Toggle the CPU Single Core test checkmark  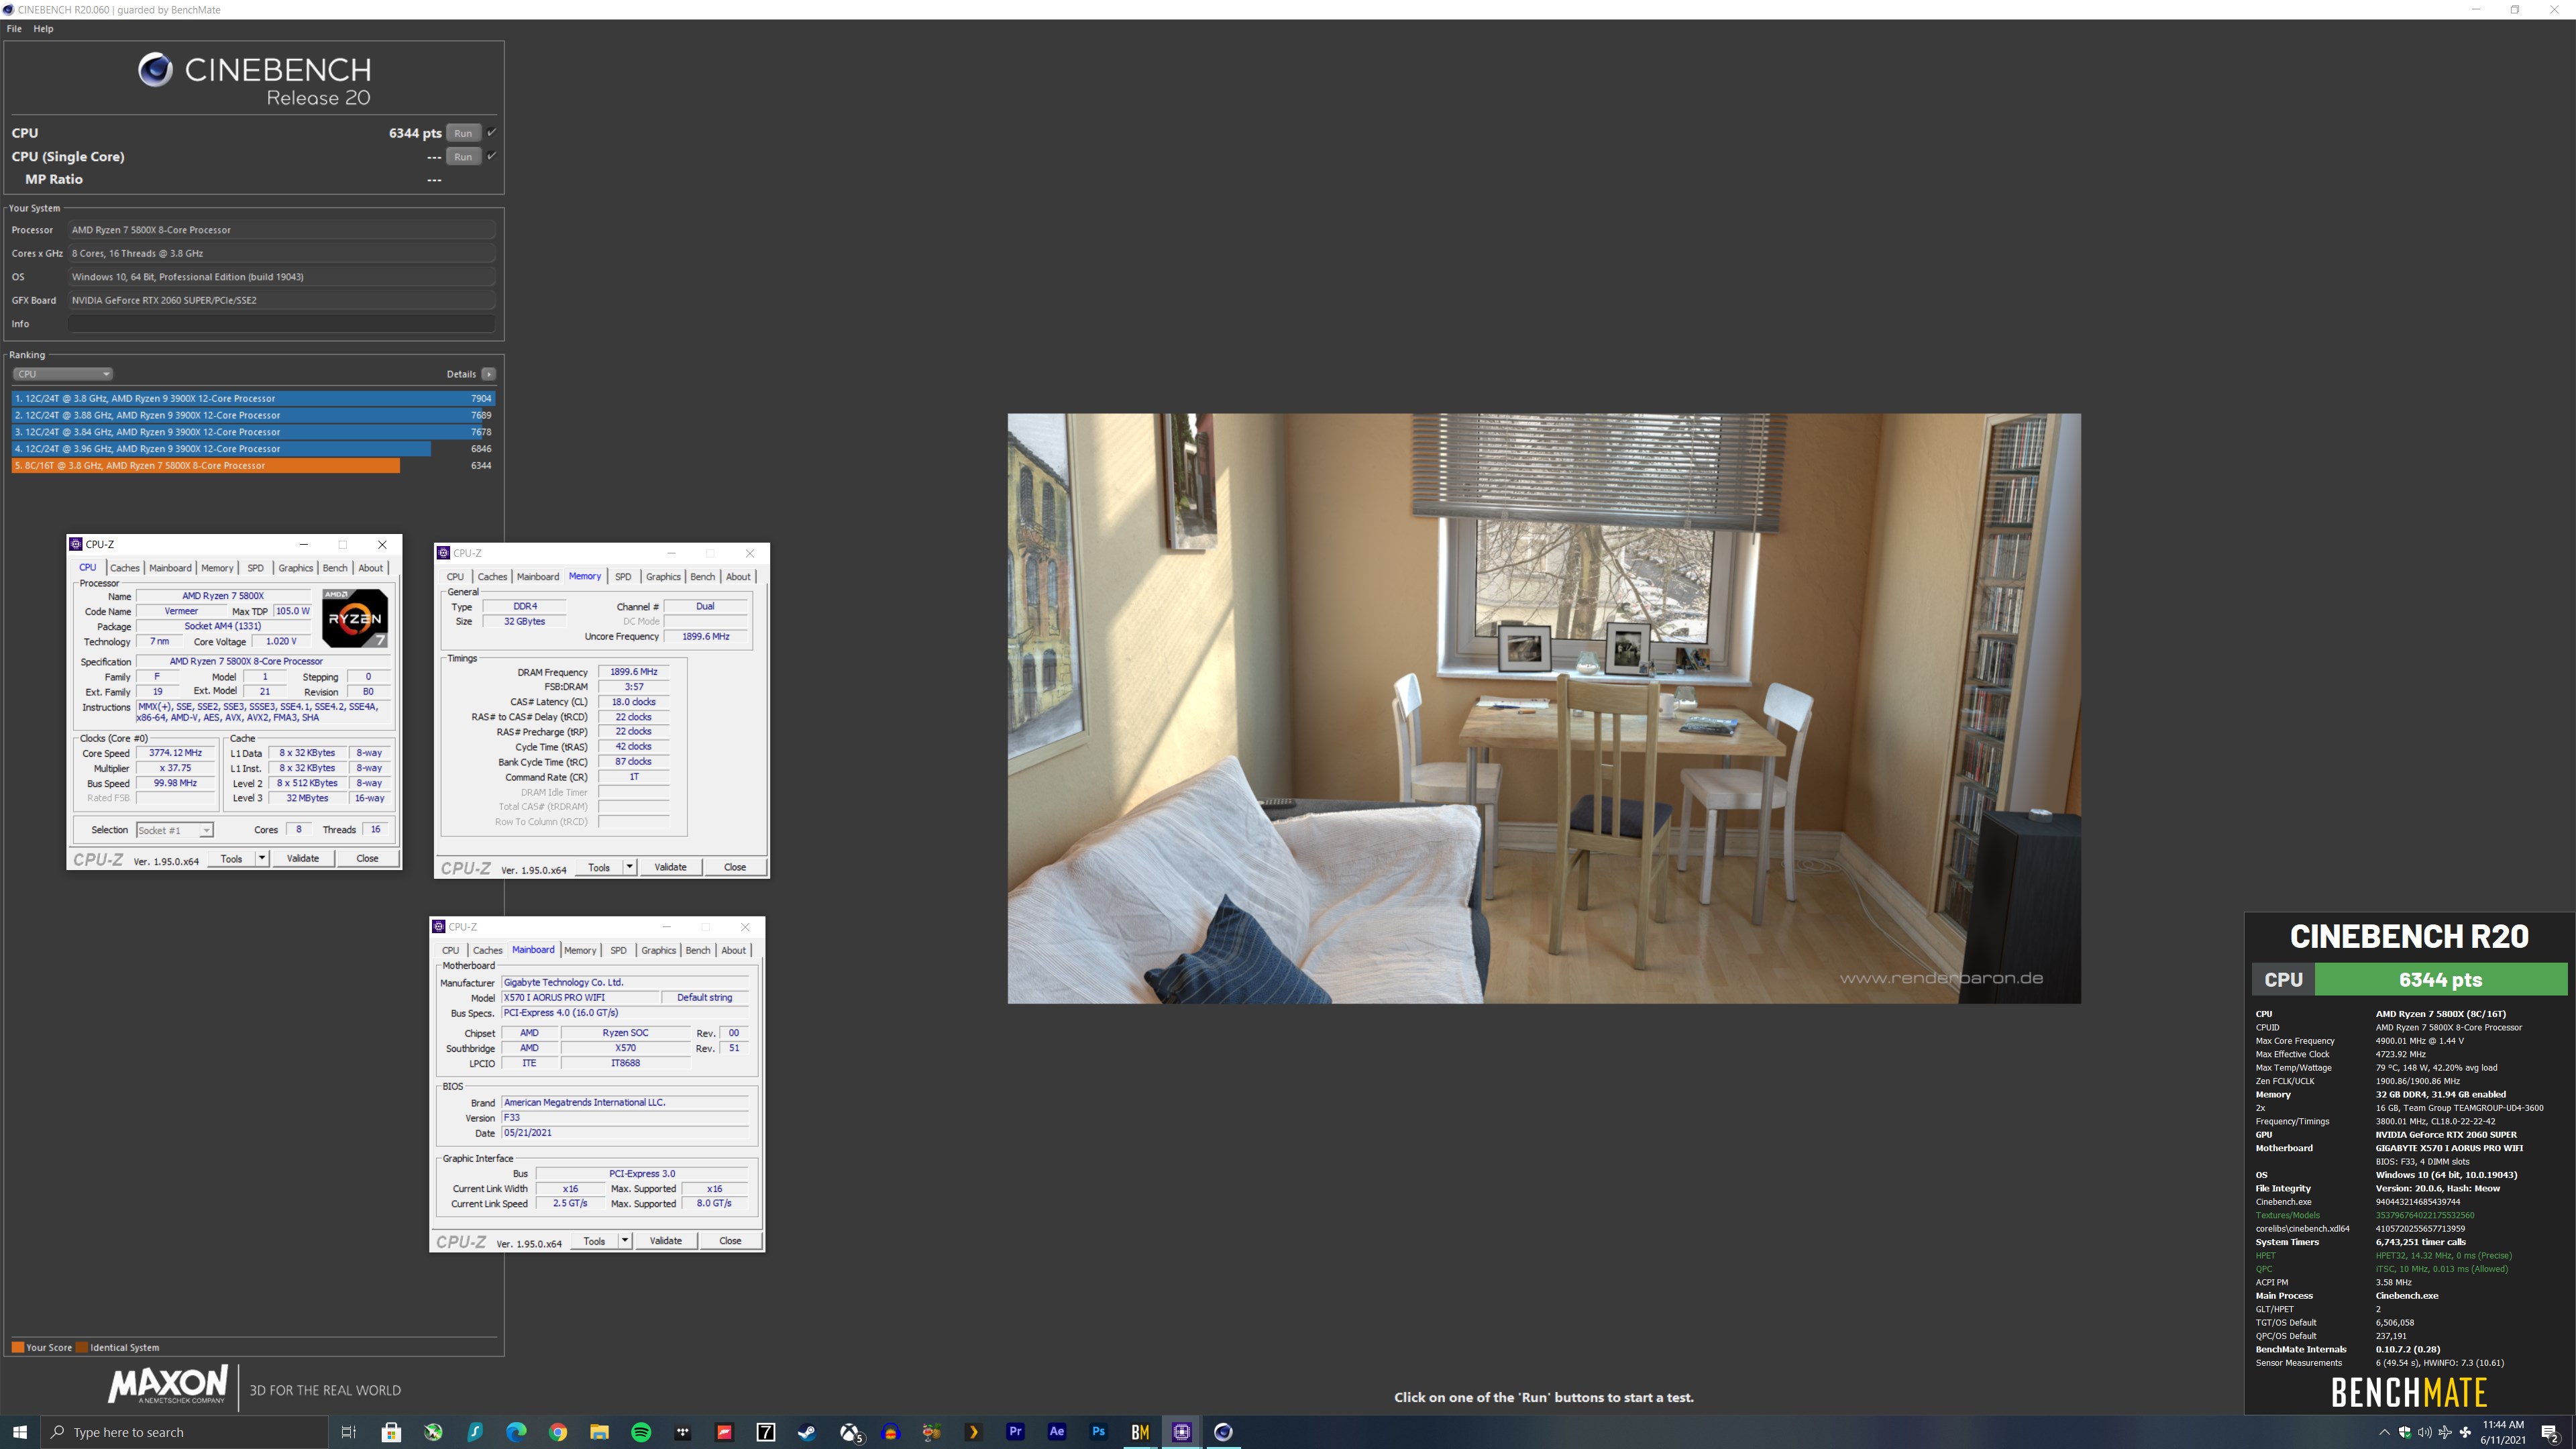pos(491,155)
